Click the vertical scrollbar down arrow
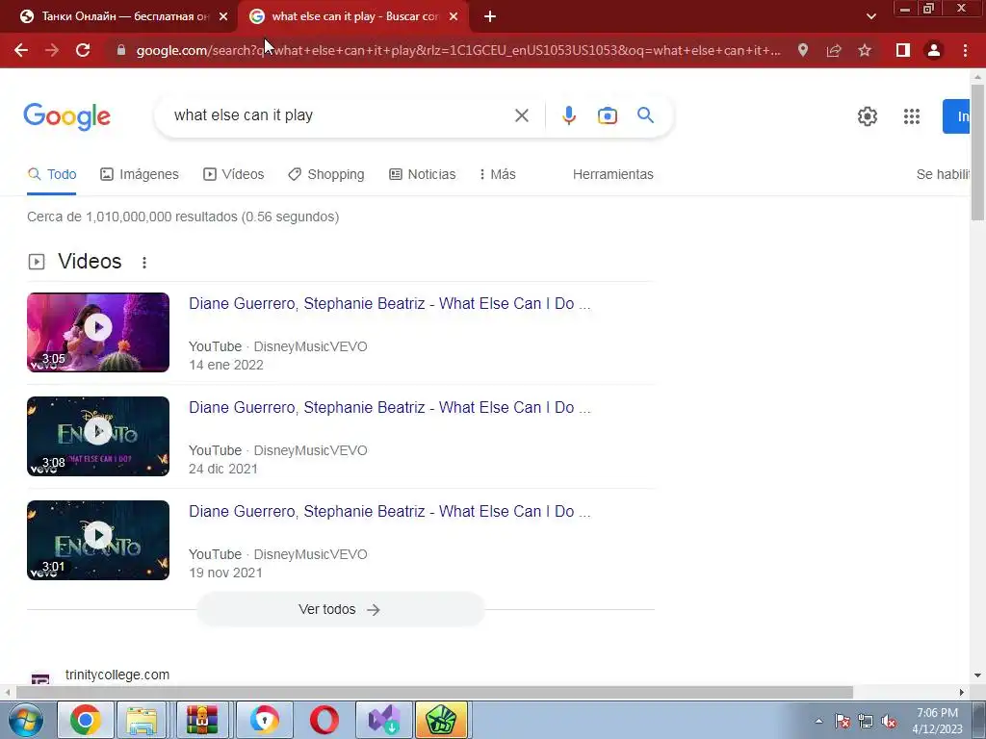The width and height of the screenshot is (986, 739). 978,676
